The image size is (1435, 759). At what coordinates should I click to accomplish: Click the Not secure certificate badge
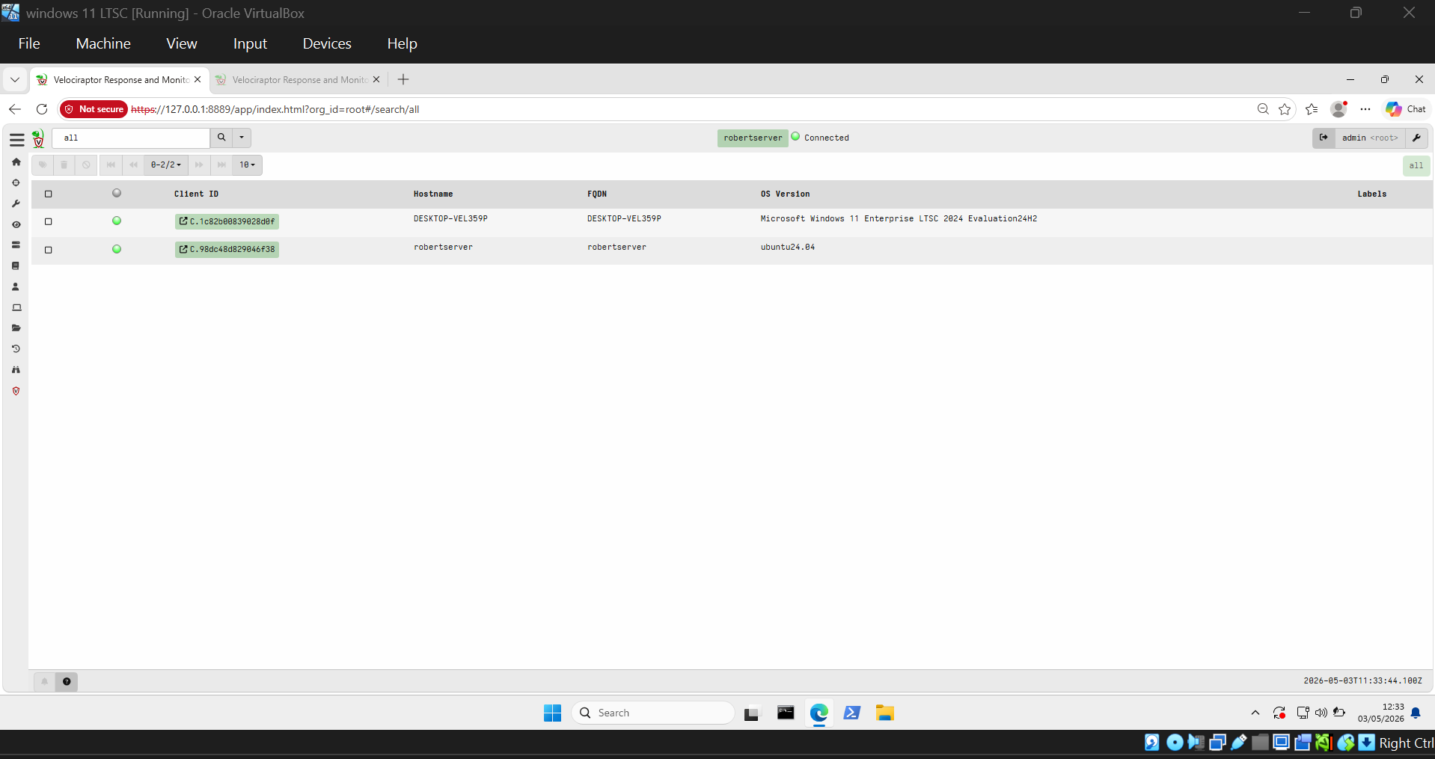[x=94, y=109]
